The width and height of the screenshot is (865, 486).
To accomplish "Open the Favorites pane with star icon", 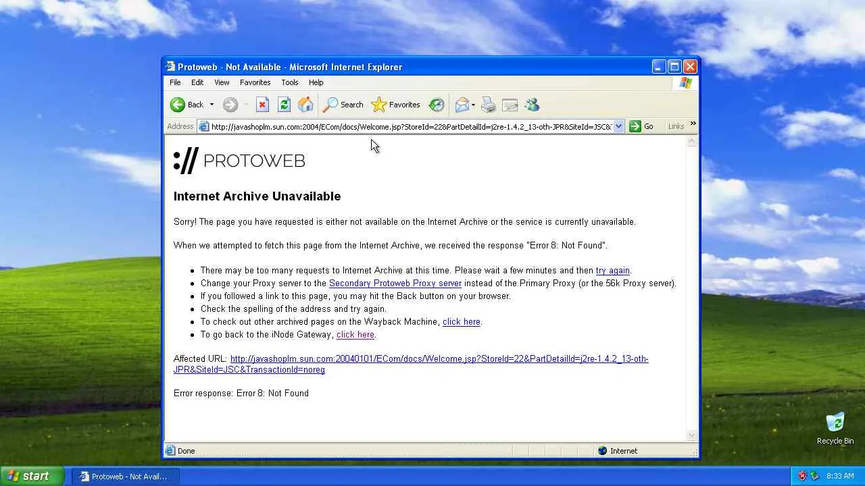I will click(395, 105).
